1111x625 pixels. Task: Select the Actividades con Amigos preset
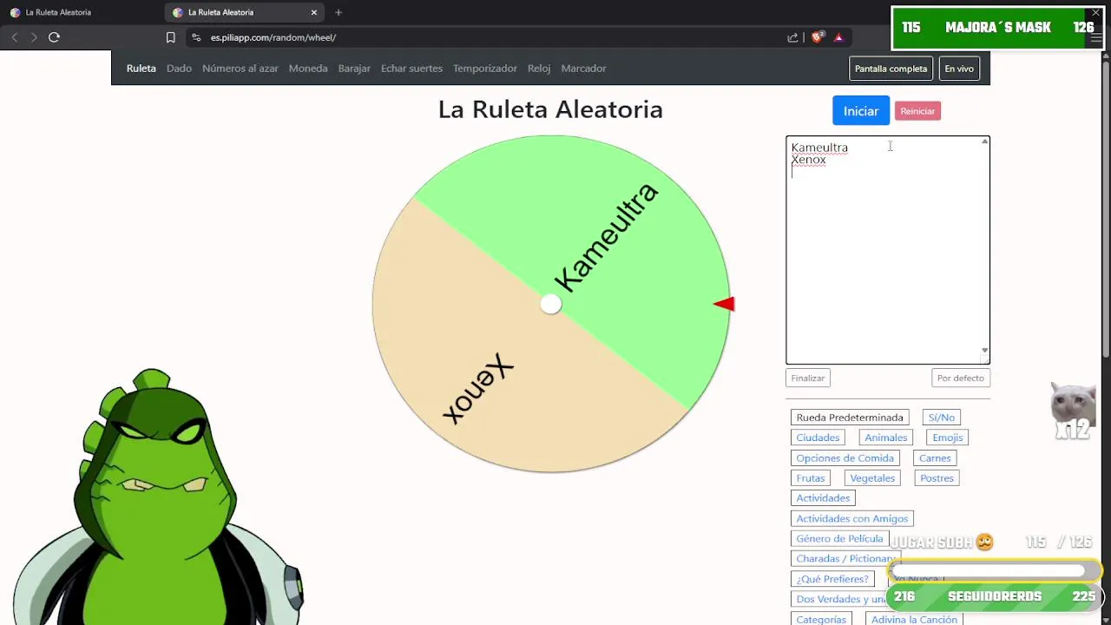click(x=852, y=519)
